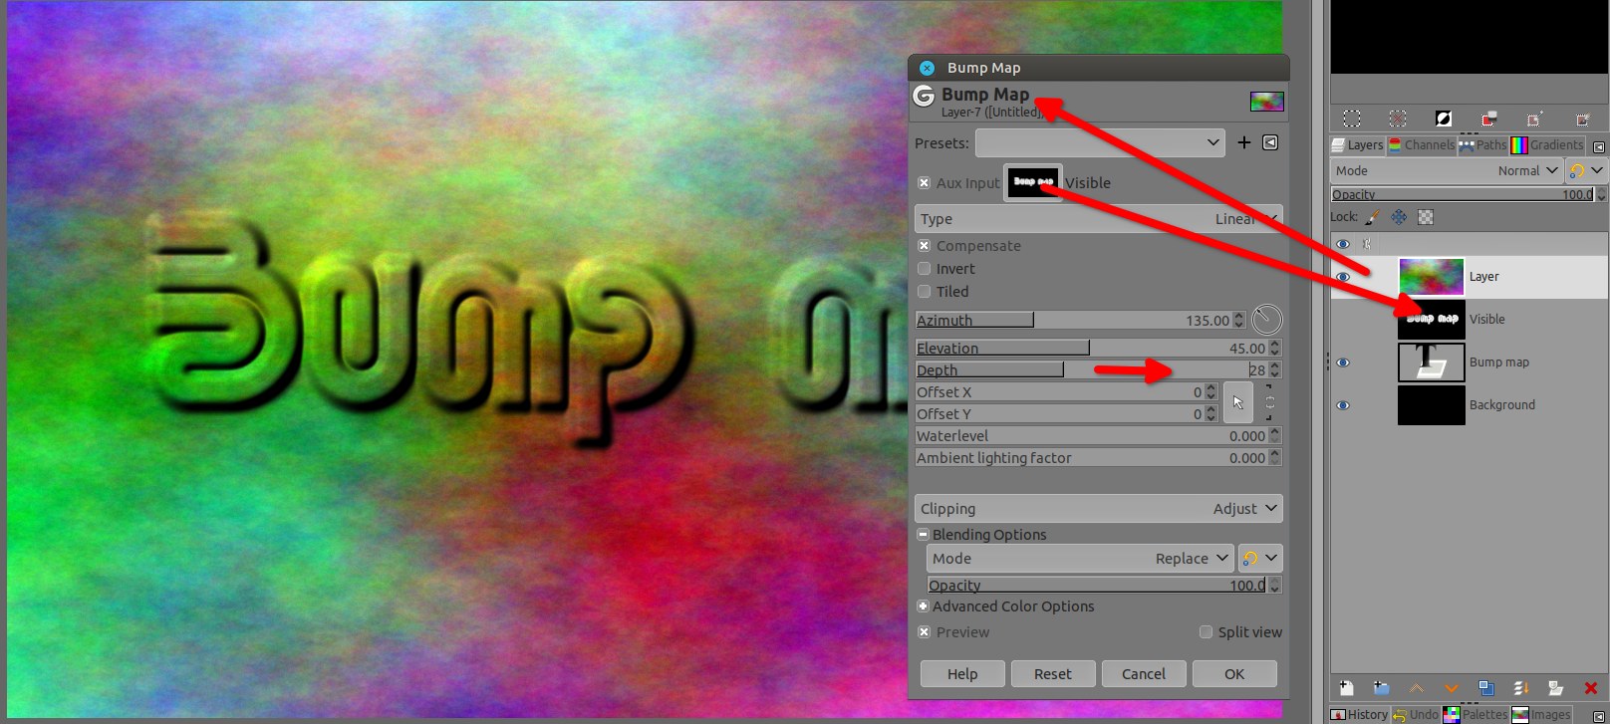Click the merge layers down icon
Image resolution: width=1610 pixels, height=724 pixels.
coord(1520,688)
